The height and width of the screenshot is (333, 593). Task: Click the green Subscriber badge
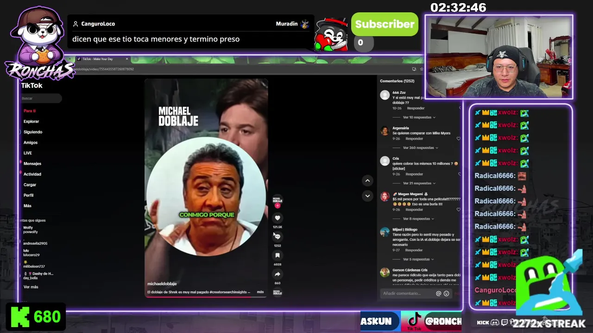385,24
